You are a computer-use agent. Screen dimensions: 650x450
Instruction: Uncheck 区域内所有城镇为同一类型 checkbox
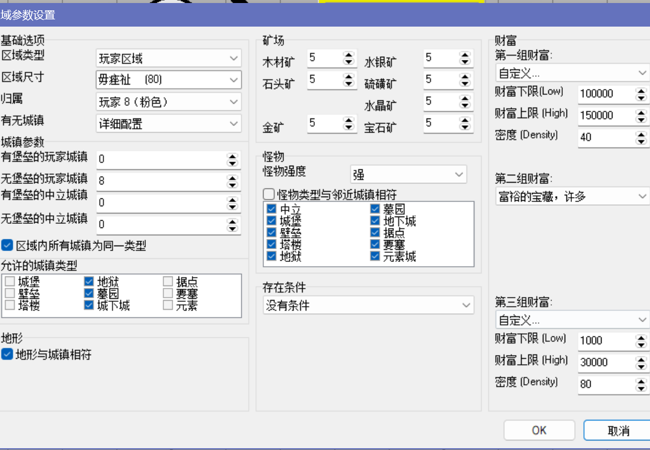pos(7,246)
